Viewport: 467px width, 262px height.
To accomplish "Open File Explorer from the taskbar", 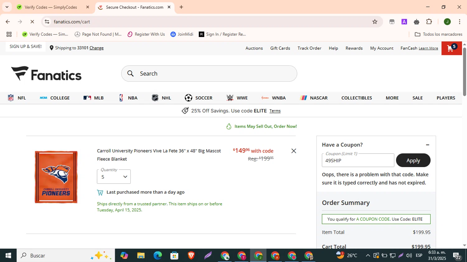I will point(141,255).
